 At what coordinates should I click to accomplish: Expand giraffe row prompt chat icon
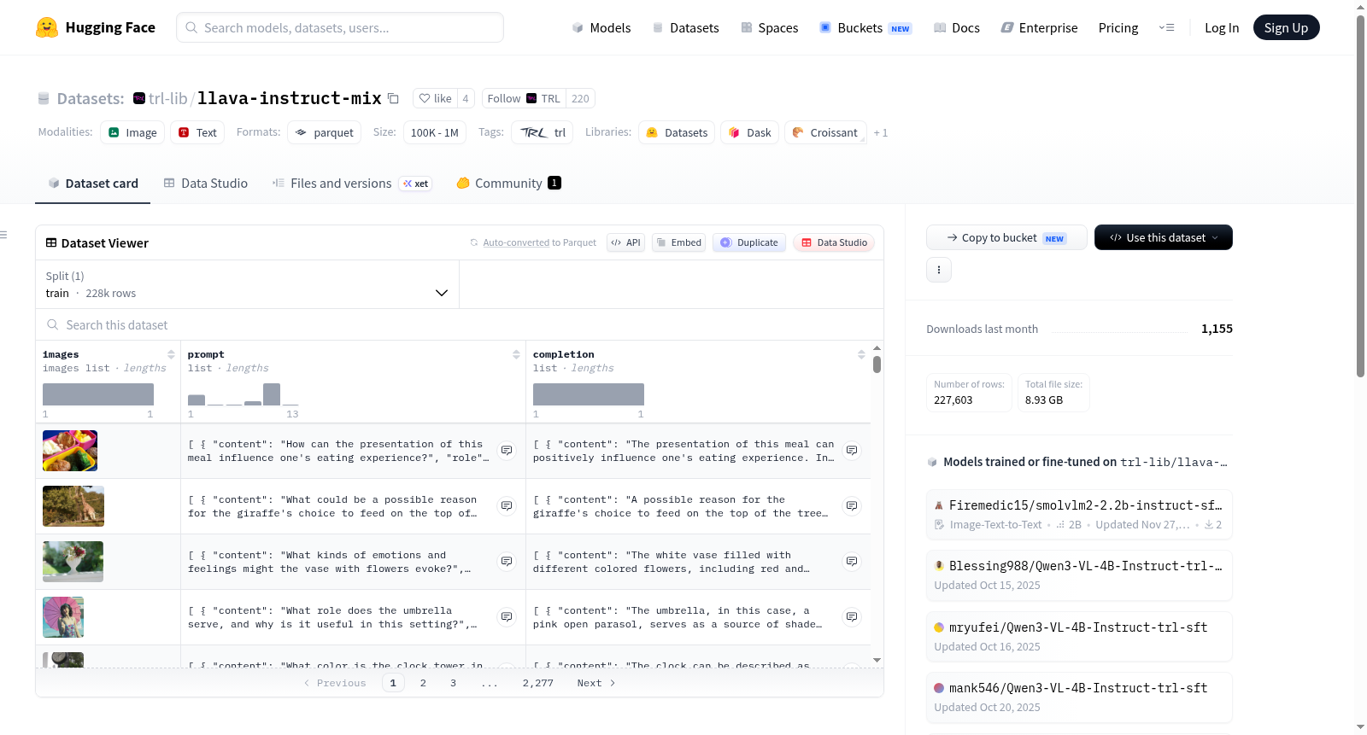tap(507, 505)
